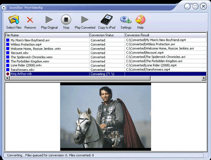Viewport: 211px width, 160px height.
Task: Click blue icon beside My Mom's New Boyfriend.avi
Action: click(x=8, y=40)
